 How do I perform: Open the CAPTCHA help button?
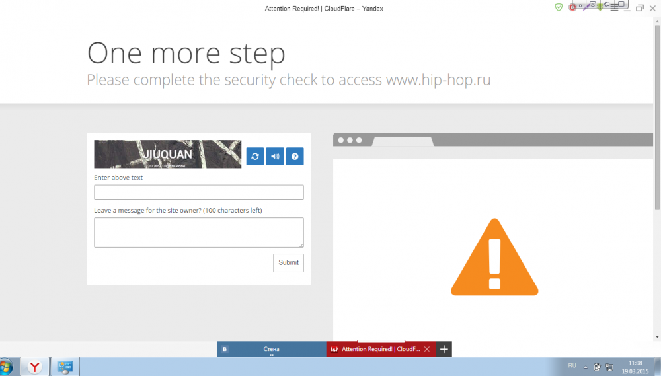click(295, 157)
